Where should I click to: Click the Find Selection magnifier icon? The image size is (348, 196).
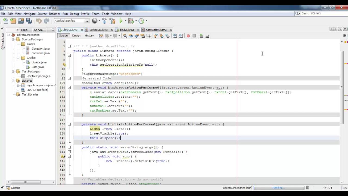tap(125, 36)
